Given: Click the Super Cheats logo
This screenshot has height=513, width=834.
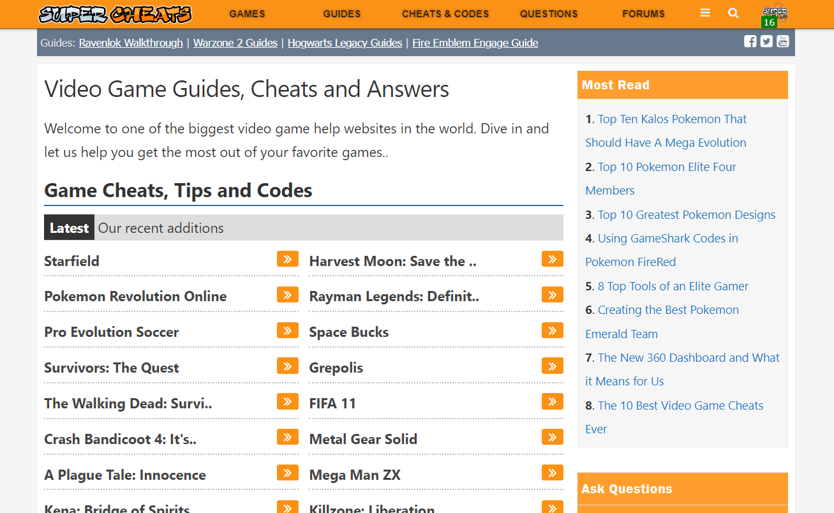Looking at the screenshot, I should (x=115, y=14).
